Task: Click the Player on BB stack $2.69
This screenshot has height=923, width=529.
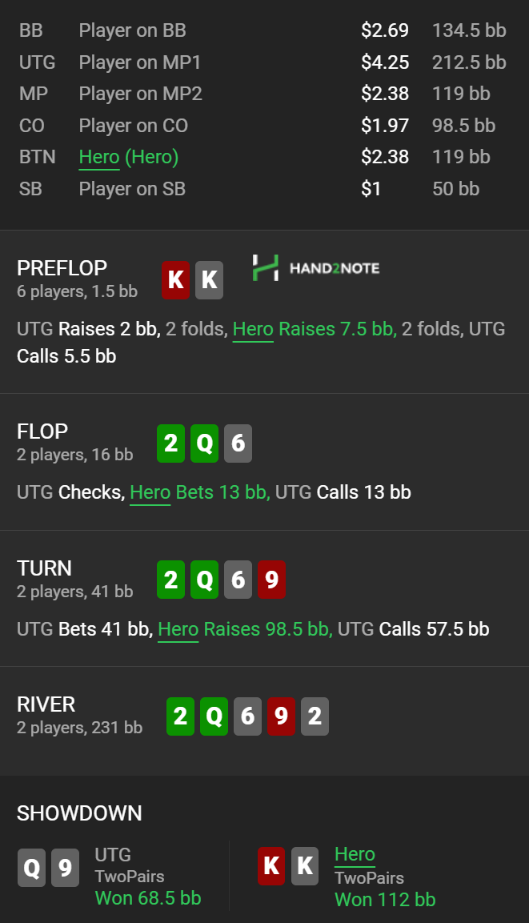Action: [385, 30]
